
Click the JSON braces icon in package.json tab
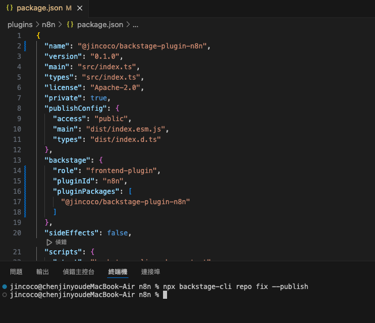pyautogui.click(x=10, y=8)
